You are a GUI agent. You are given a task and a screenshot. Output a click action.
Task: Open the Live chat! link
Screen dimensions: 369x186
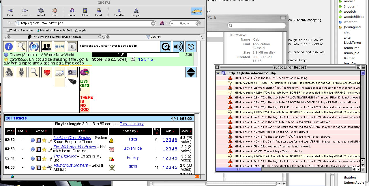[x=85, y=83]
